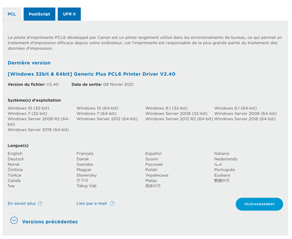Image resolution: width=292 pixels, height=239 pixels.
Task: Click the 'Norsk' language entry
Action: tap(14, 164)
